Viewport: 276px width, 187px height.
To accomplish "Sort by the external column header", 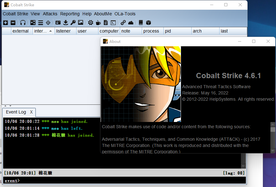I will click(22, 31).
